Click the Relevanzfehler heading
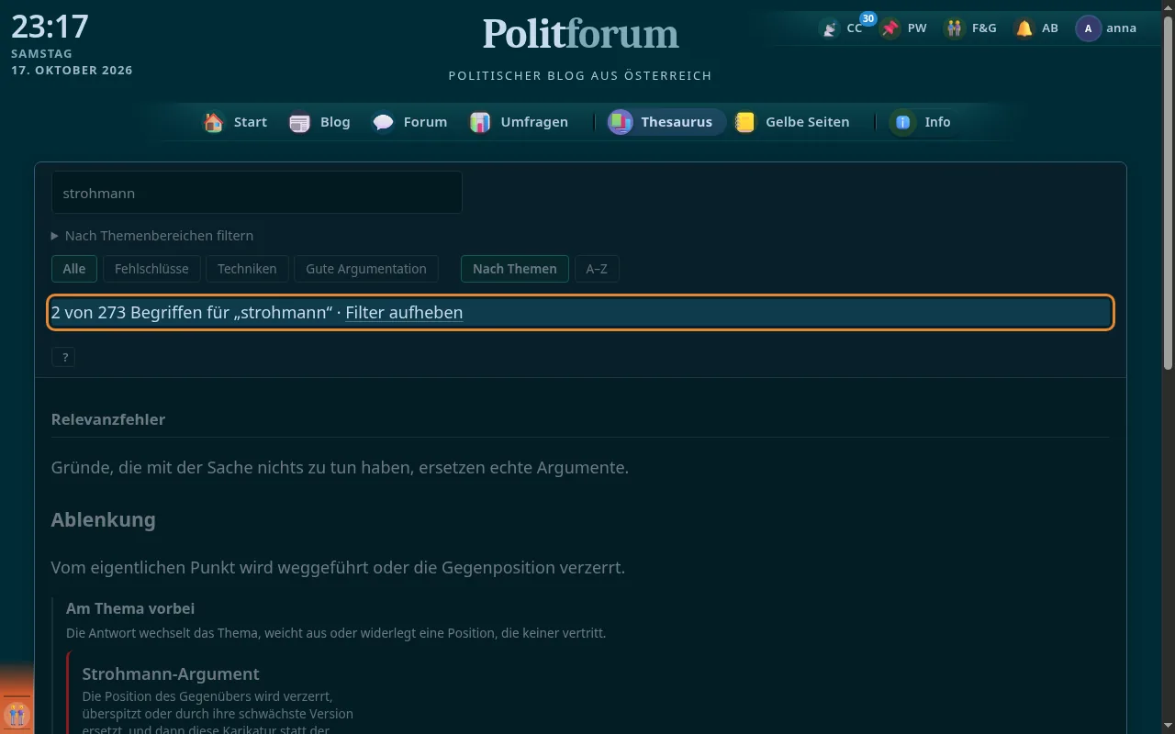The image size is (1175, 734). pos(108,419)
